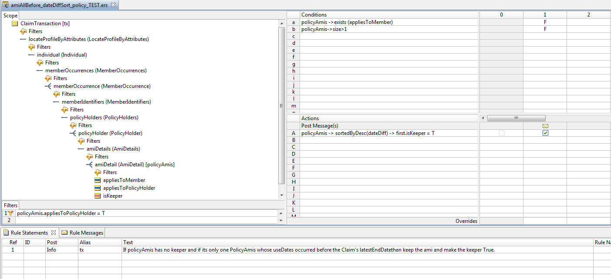Activate the Rule Statements tab
Image resolution: width=611 pixels, height=279 pixels.
click(29, 232)
